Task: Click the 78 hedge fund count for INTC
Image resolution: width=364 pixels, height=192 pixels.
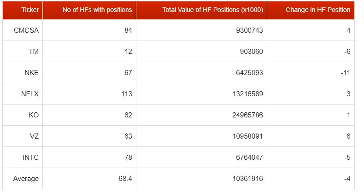Action: pos(128,157)
